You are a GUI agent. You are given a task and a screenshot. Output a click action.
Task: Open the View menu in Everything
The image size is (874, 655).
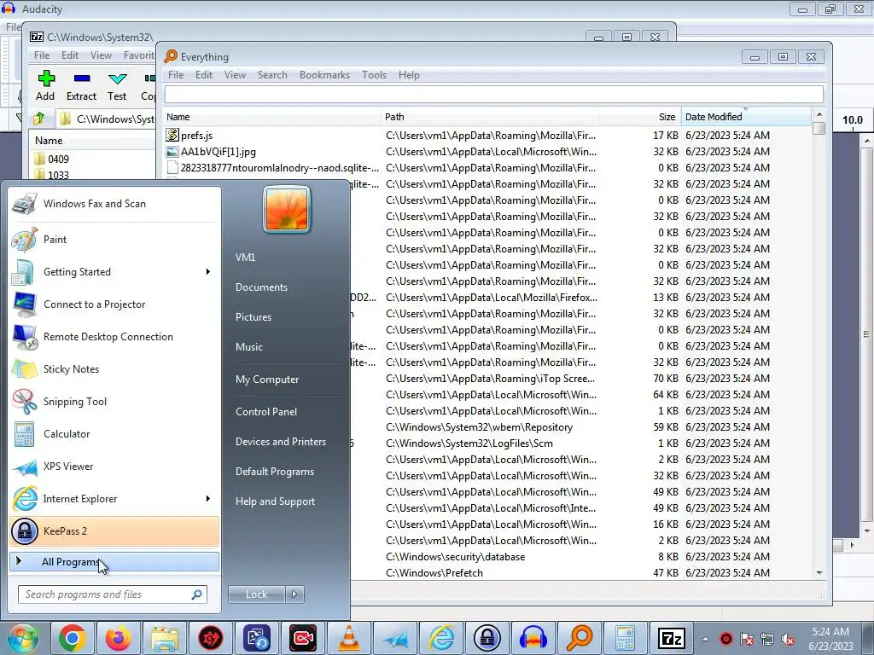[235, 75]
